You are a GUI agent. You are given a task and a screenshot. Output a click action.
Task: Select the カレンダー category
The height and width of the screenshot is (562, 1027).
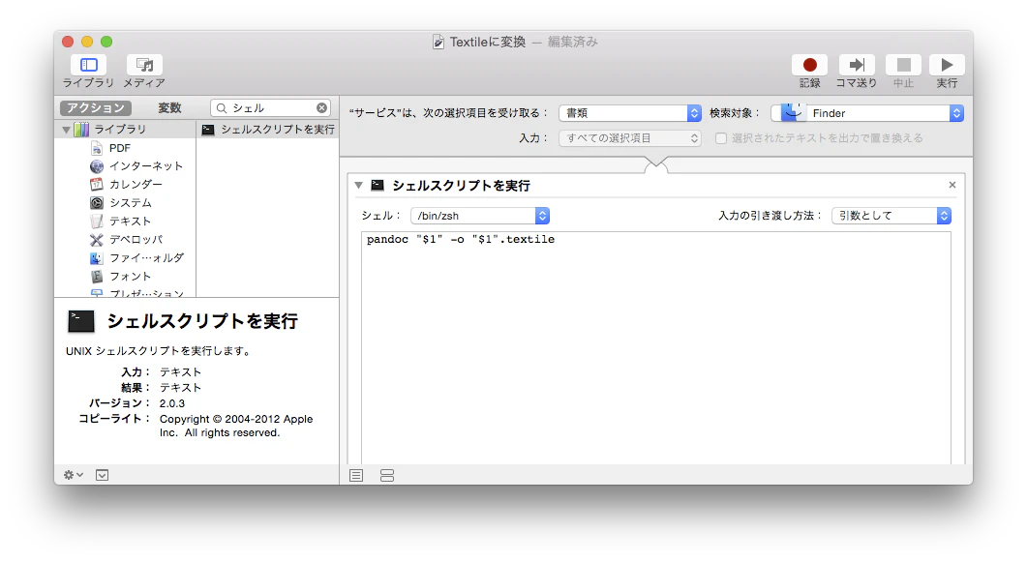(x=136, y=185)
